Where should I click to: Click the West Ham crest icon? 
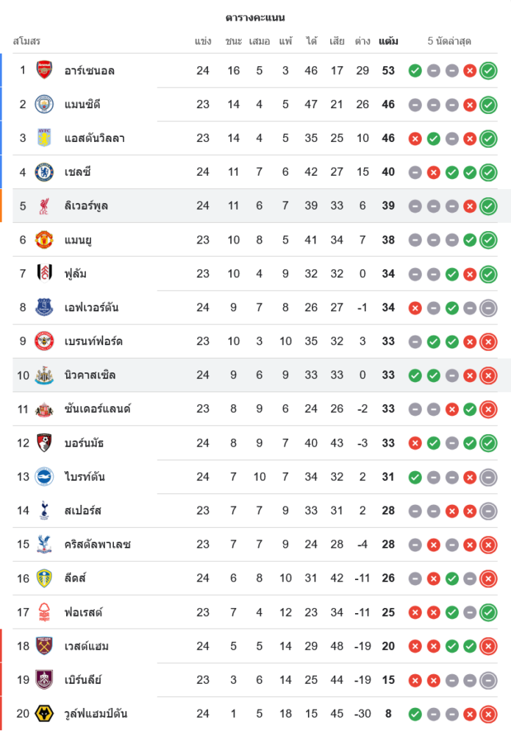(44, 646)
